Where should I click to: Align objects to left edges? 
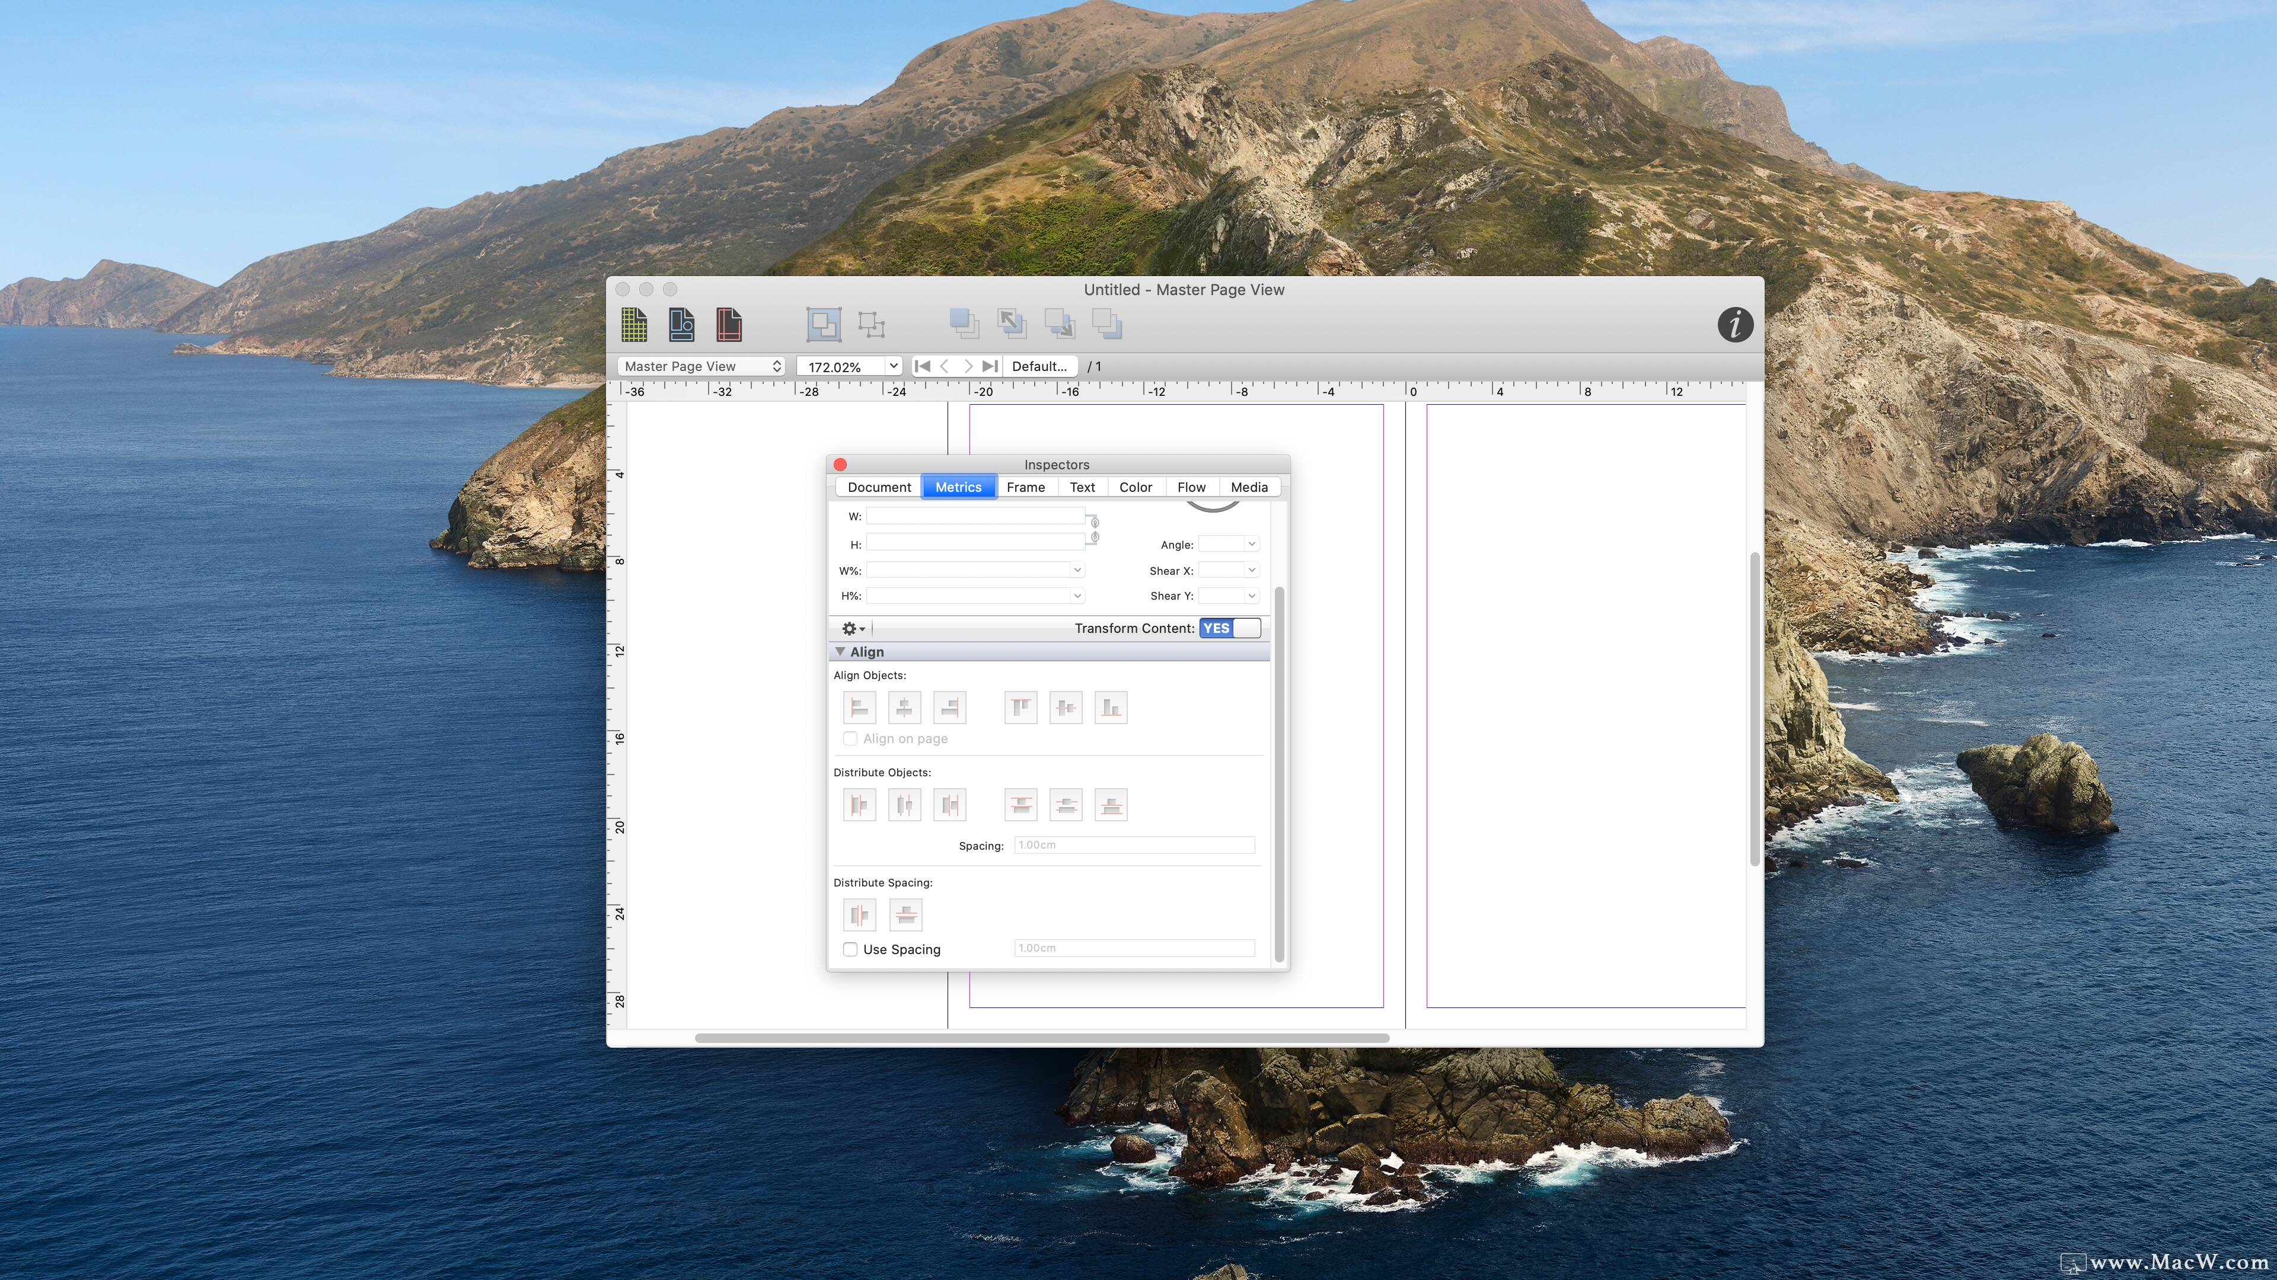coord(859,708)
